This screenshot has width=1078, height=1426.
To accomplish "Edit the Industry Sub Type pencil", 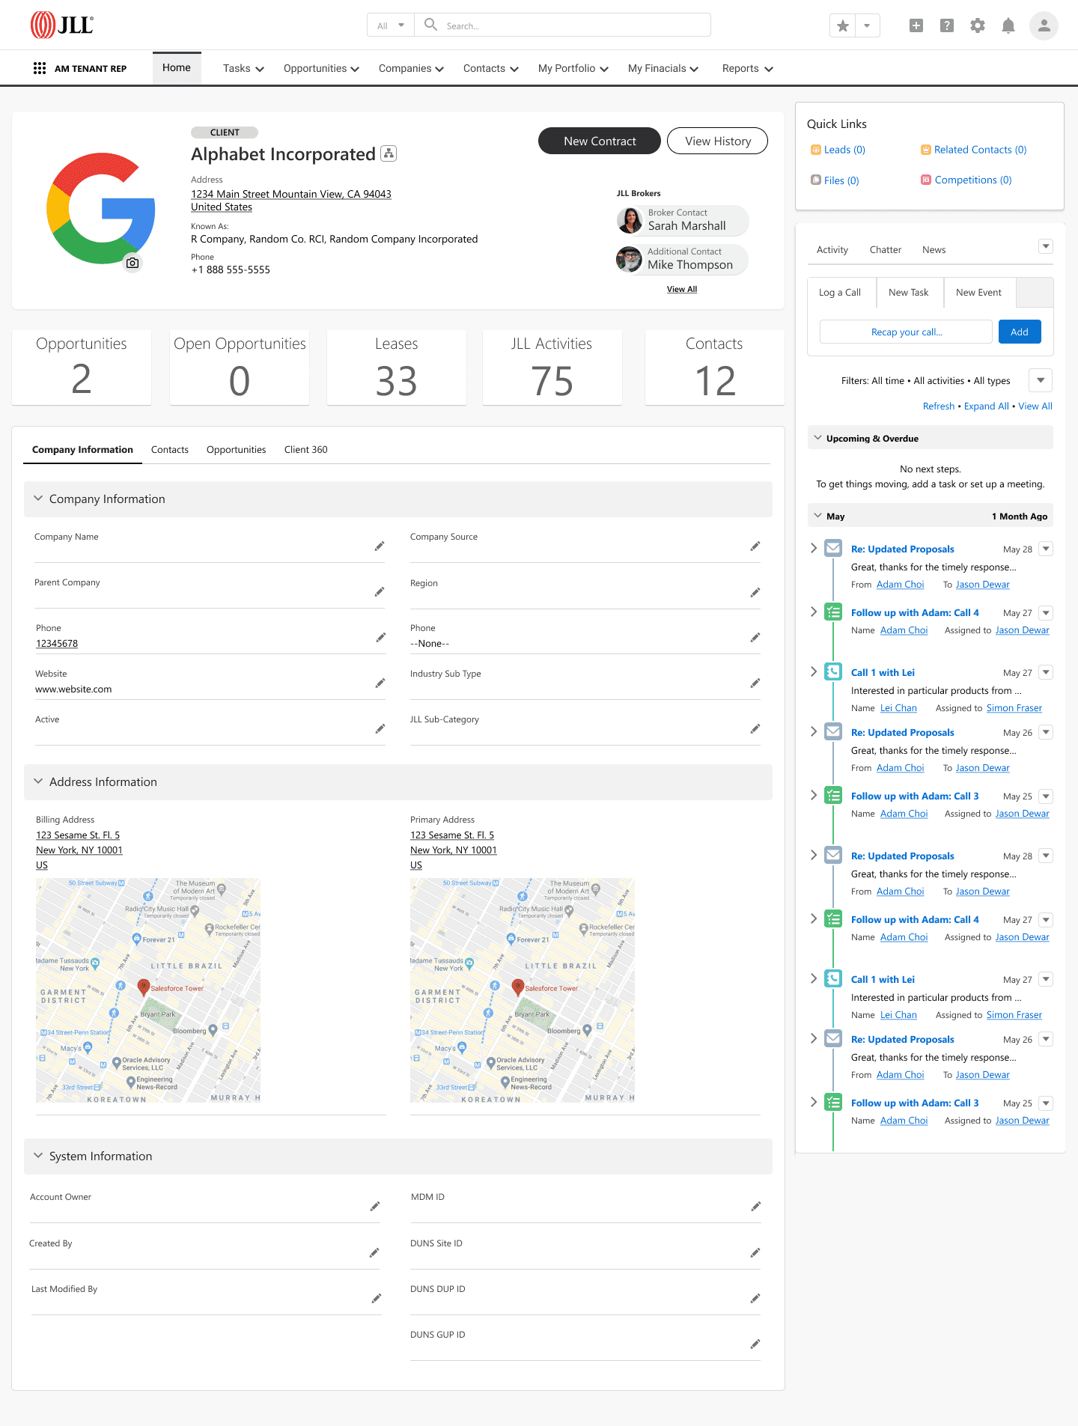I will click(755, 683).
